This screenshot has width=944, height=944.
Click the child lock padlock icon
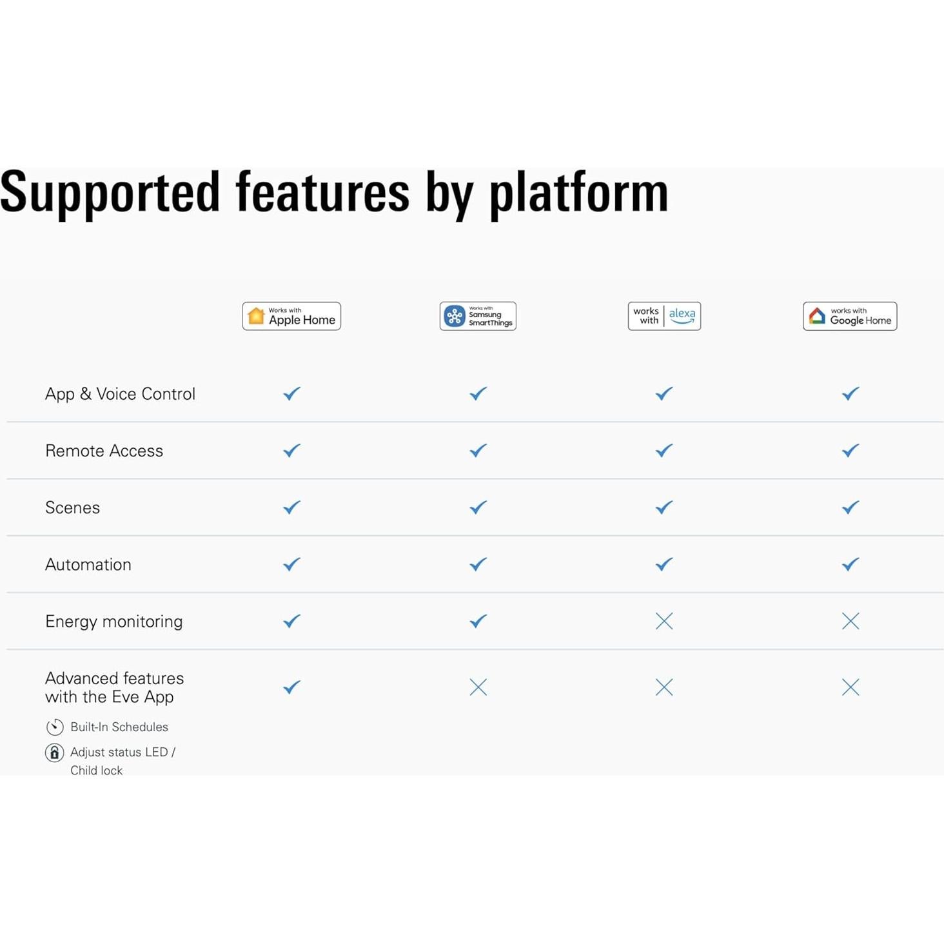coord(55,752)
